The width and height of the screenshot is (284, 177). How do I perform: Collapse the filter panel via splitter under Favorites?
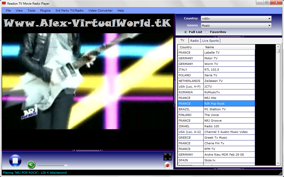point(229,37)
